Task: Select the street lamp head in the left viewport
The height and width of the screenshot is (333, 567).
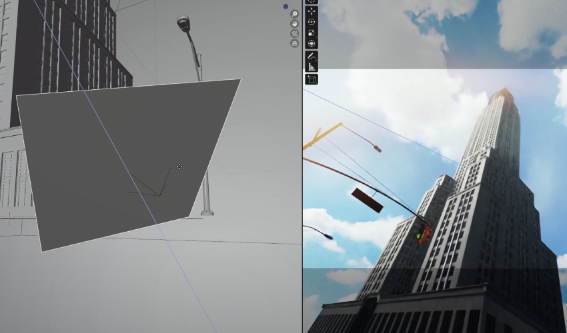Action: coord(183,23)
